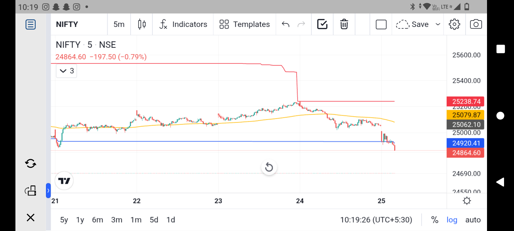This screenshot has height=231, width=514.
Task: Click the gray 25062.10 price label
Action: click(x=465, y=124)
